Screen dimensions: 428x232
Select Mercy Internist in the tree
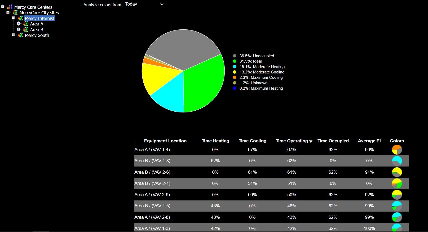(39, 18)
